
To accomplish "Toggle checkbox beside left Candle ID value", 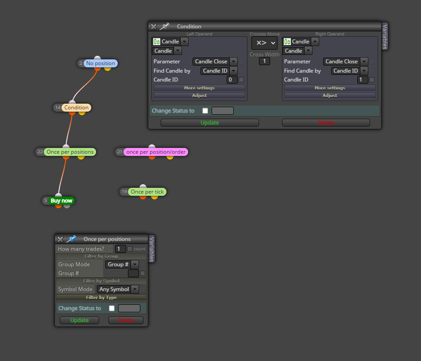I will tap(241, 80).
